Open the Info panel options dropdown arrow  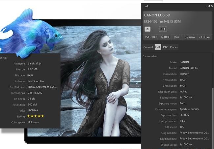click(206, 6)
